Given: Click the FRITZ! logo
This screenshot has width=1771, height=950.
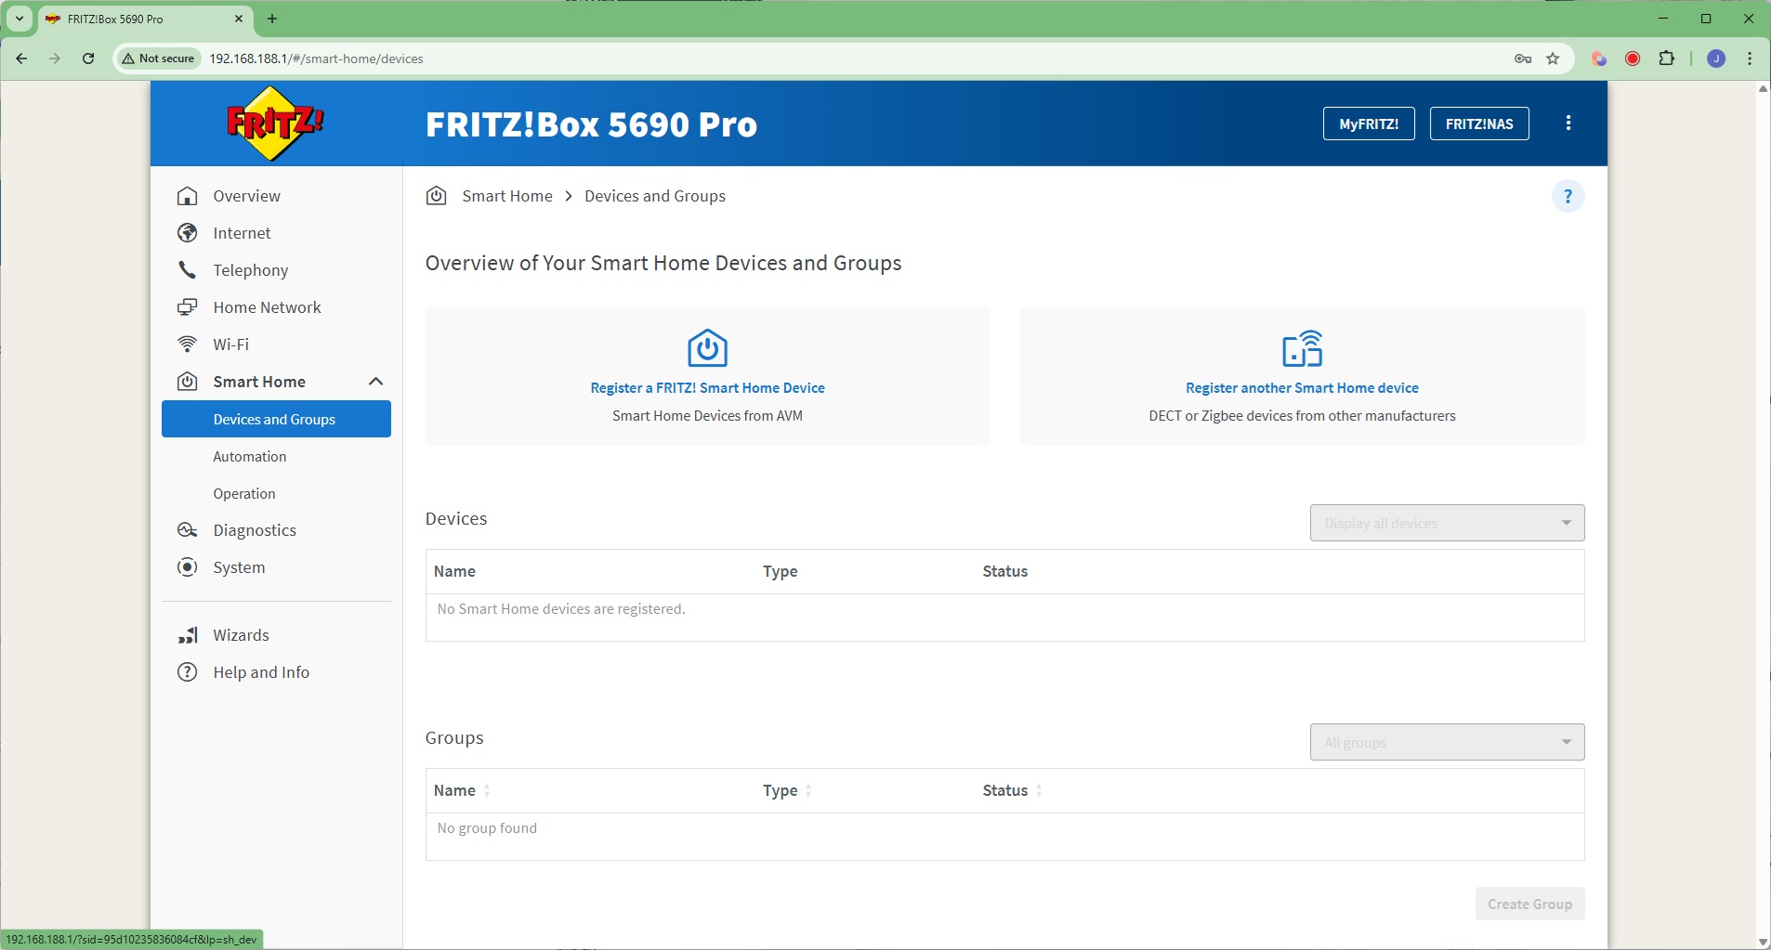Looking at the screenshot, I should [275, 124].
